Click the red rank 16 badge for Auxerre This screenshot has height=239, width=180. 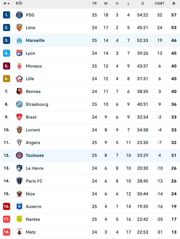[7, 206]
